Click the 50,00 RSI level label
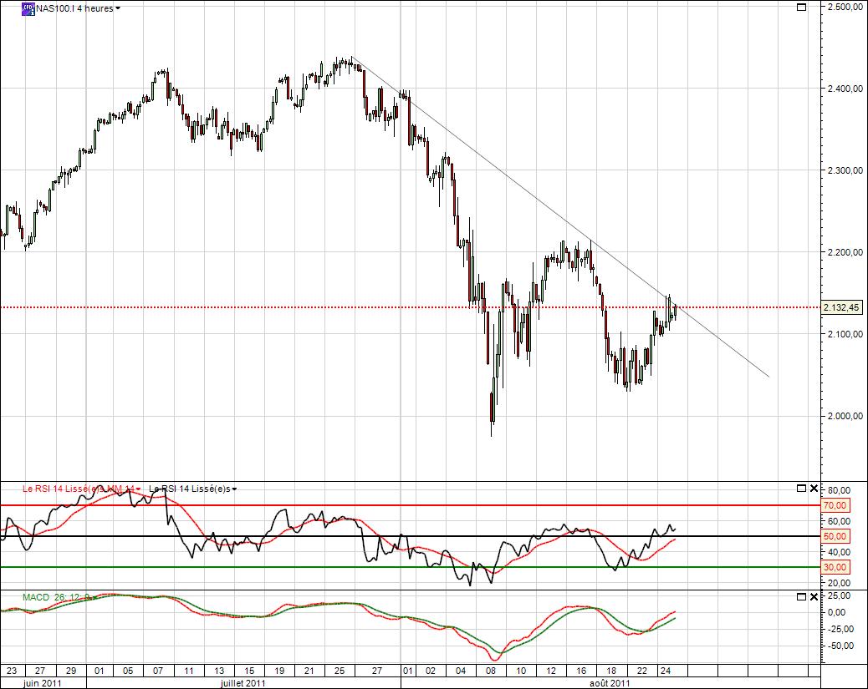Viewport: 868px width, 689px height. (836, 536)
